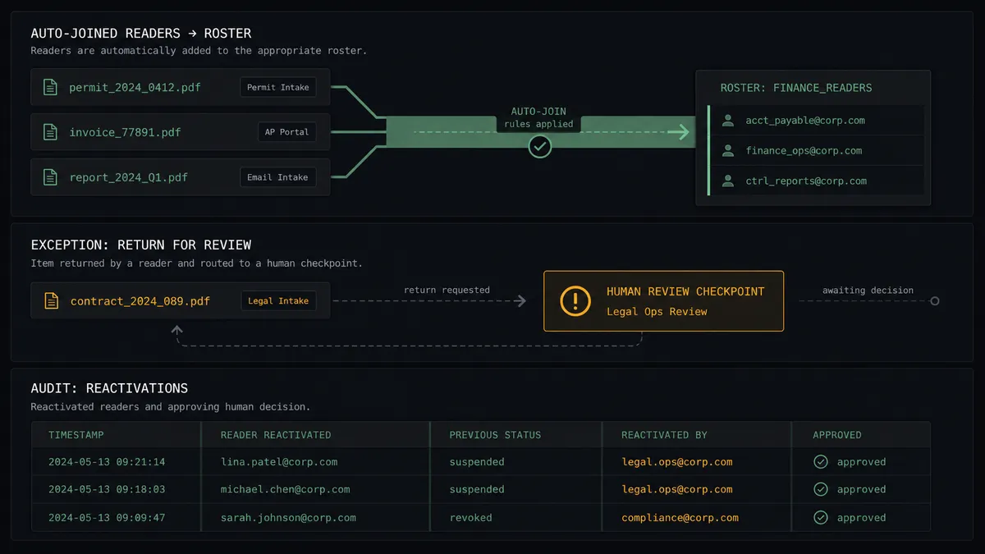Click the AUDIT: REACTIVATIONS heading
The image size is (985, 554).
109,388
